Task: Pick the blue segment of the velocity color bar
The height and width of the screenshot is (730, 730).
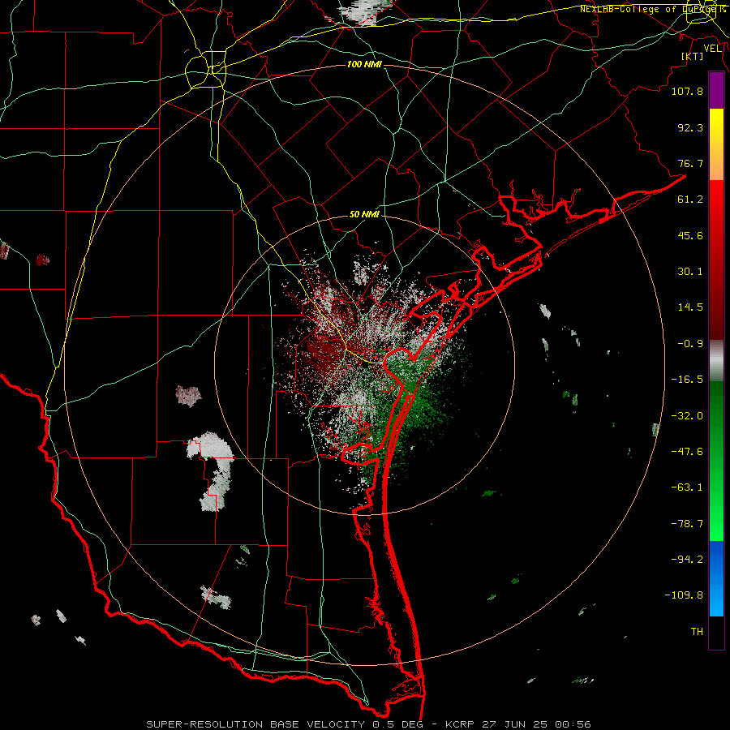Action: (x=716, y=578)
